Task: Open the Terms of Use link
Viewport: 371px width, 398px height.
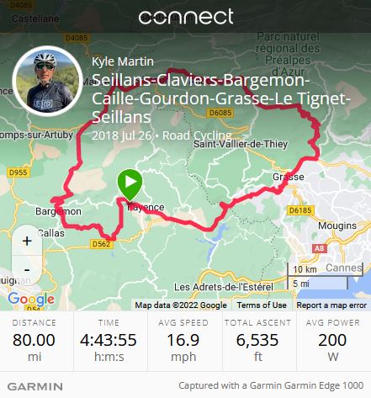Action: (262, 305)
